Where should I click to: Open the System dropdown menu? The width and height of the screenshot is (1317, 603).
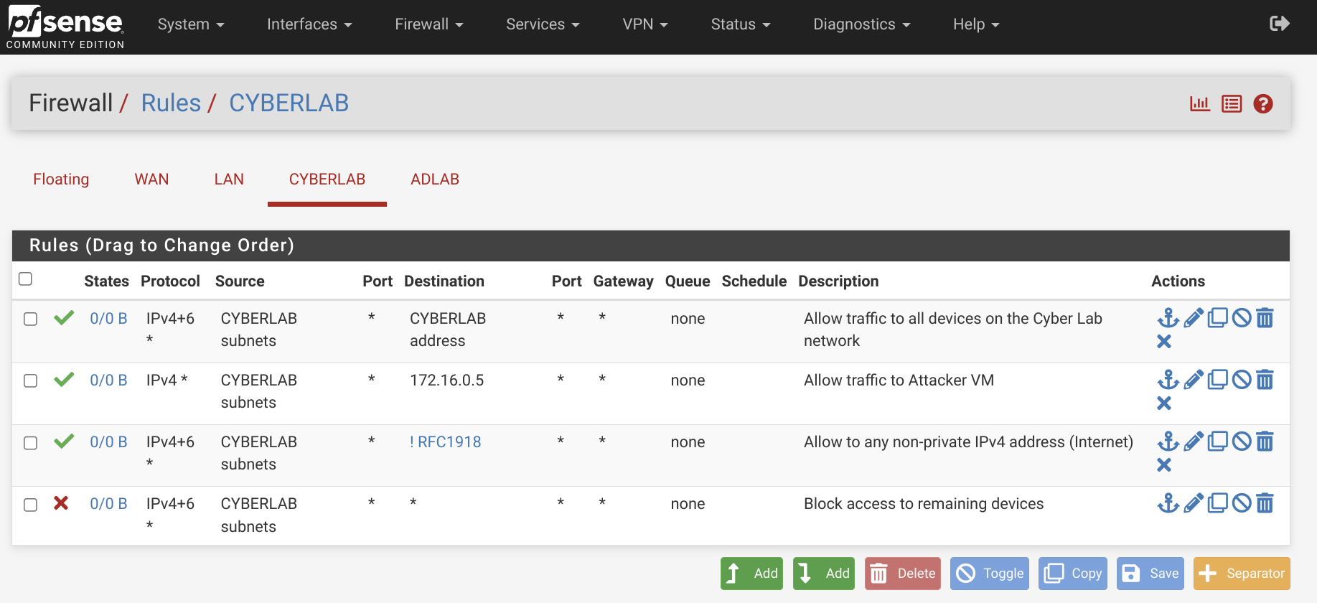tap(191, 24)
